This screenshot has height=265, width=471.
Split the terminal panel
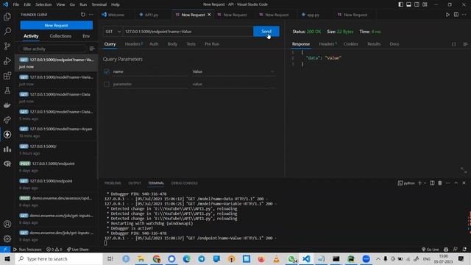[432, 183]
